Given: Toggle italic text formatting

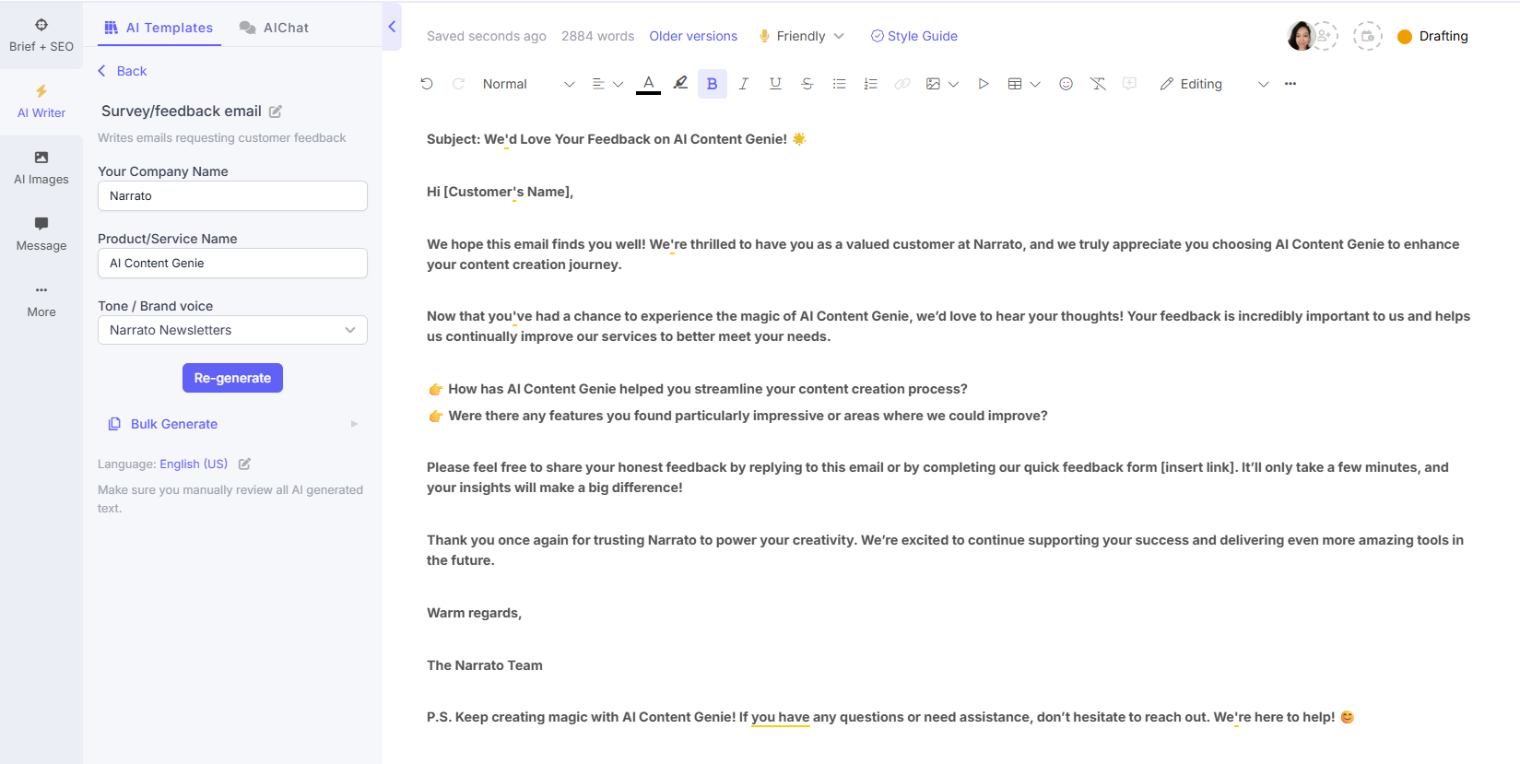Looking at the screenshot, I should [744, 84].
